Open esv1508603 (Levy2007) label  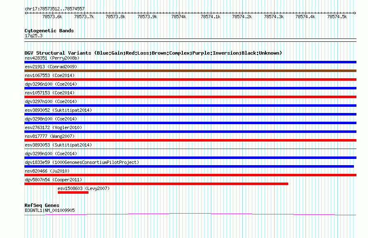(x=84, y=188)
